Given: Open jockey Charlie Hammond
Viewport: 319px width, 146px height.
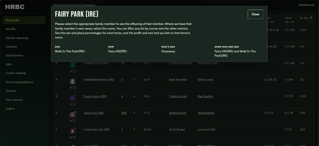Looking at the screenshot, I should point(180,63).
